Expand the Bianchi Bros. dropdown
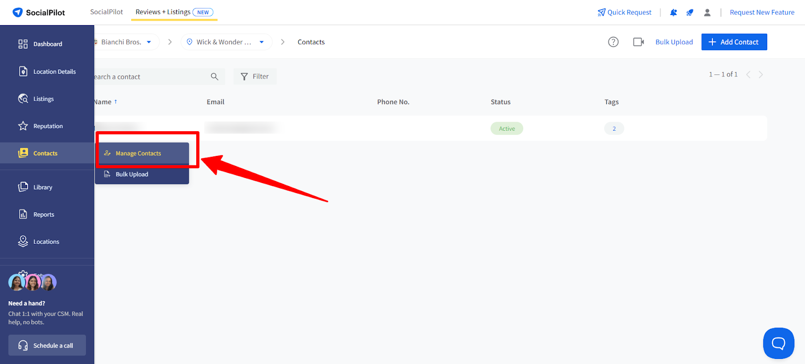 [x=127, y=42]
